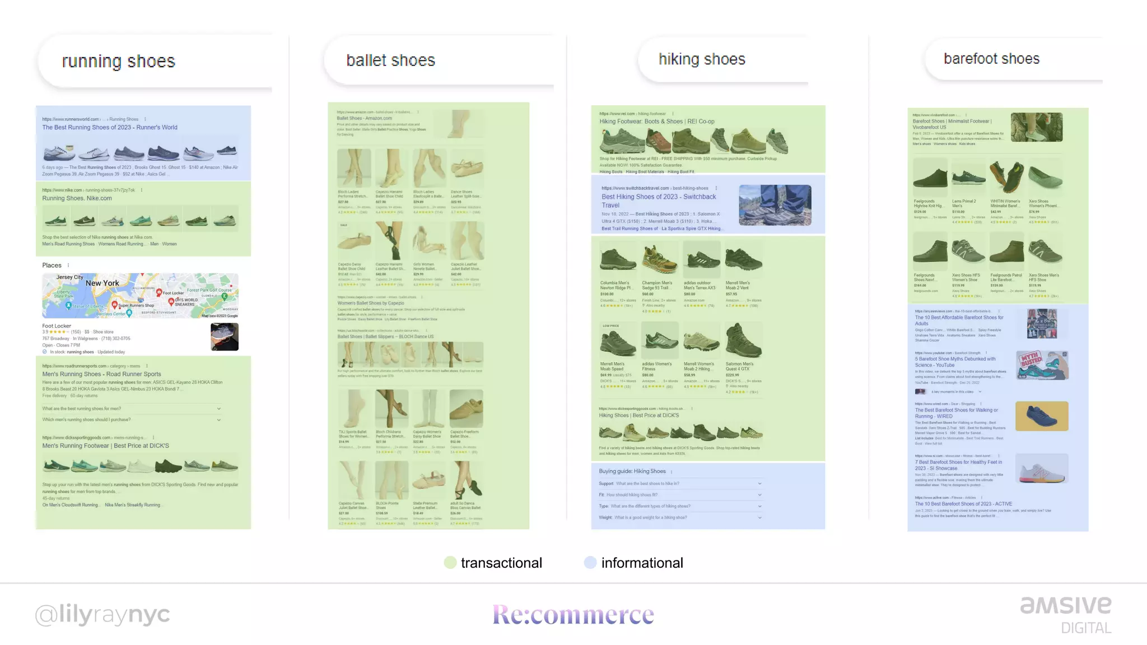1147x645 pixels.
Task: Click the Barclays Center map marker
Action: point(129,314)
